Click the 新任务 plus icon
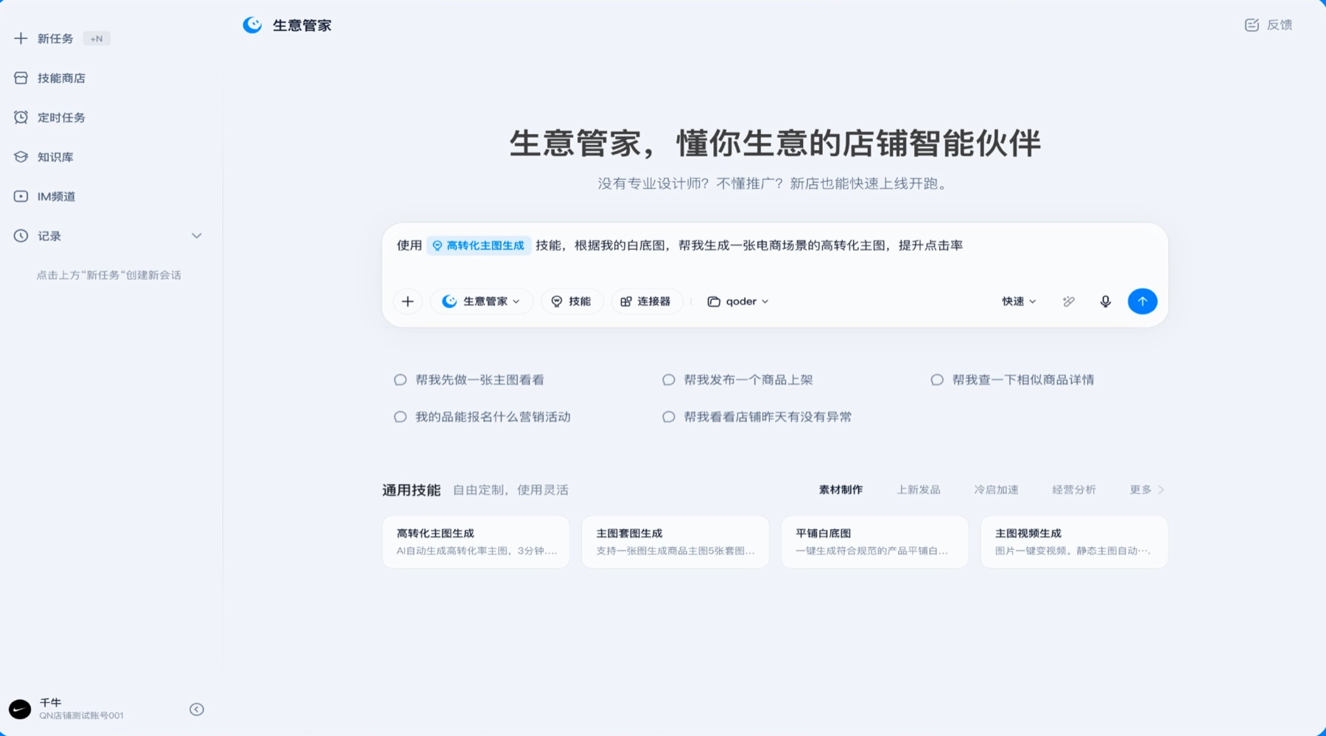 [21, 38]
